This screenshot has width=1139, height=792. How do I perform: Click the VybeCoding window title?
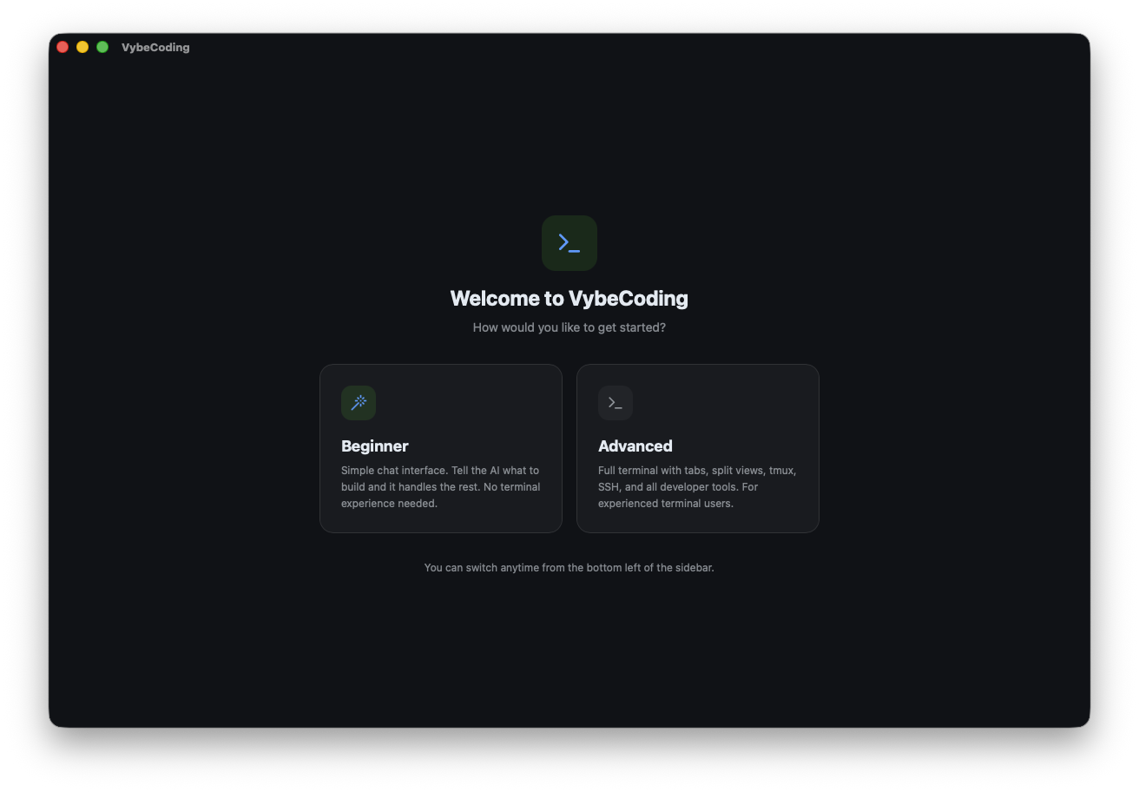[155, 48]
